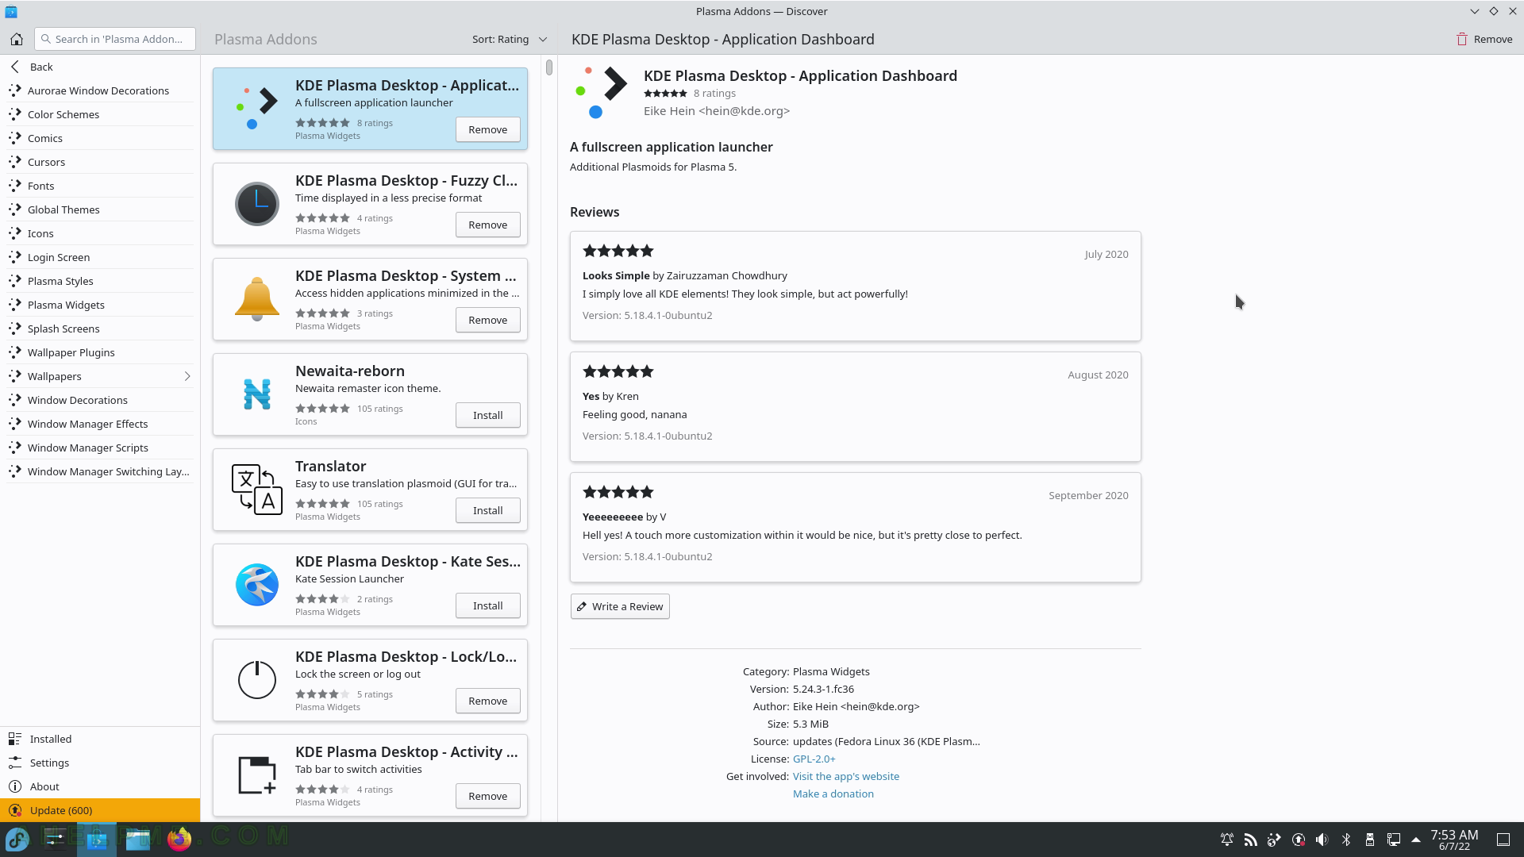The height and width of the screenshot is (857, 1524).
Task: Go to Discover home via house icon
Action: click(x=17, y=39)
